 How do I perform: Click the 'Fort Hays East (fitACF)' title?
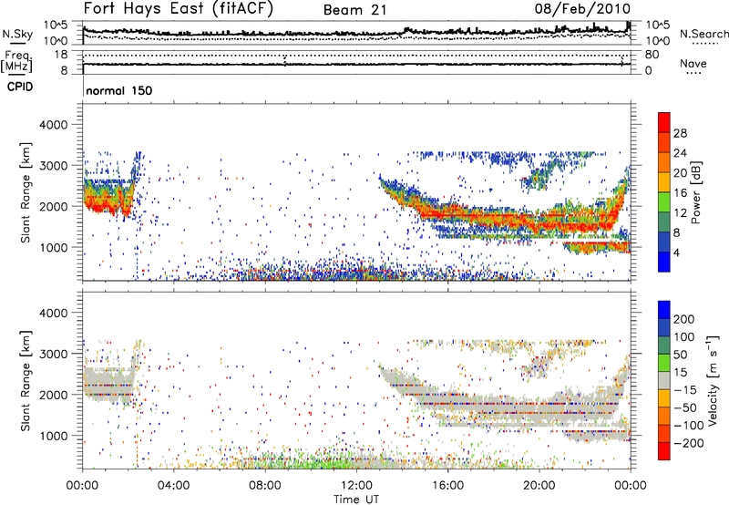[x=179, y=9]
